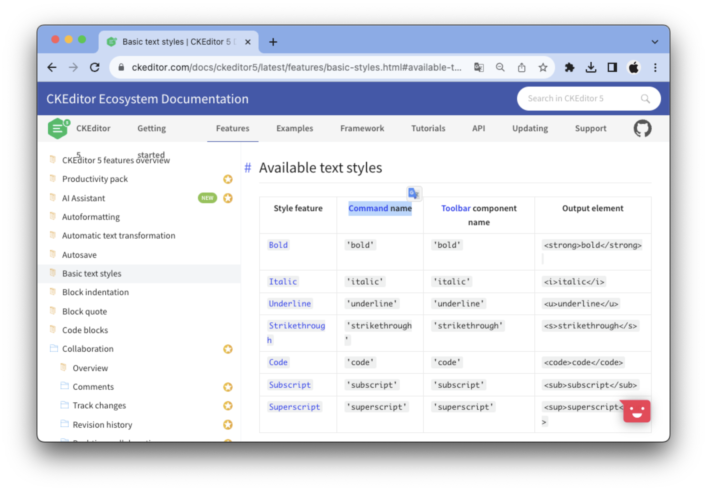Toggle the browser side panel
Image resolution: width=707 pixels, height=491 pixels.
click(612, 68)
